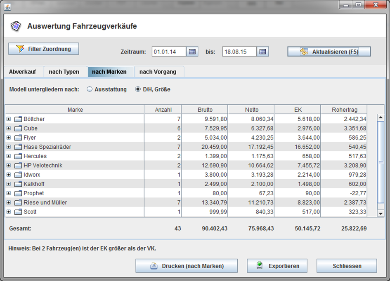The width and height of the screenshot is (390, 281).
Task: Expand the Cube brand row
Action: click(x=9, y=128)
